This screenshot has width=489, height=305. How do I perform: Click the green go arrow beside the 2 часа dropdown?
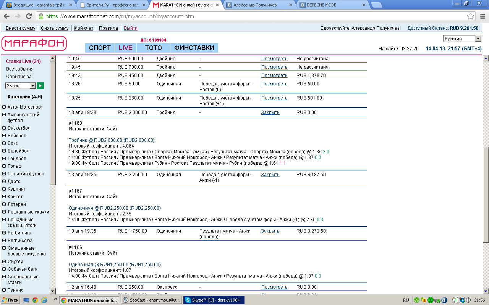(40, 86)
